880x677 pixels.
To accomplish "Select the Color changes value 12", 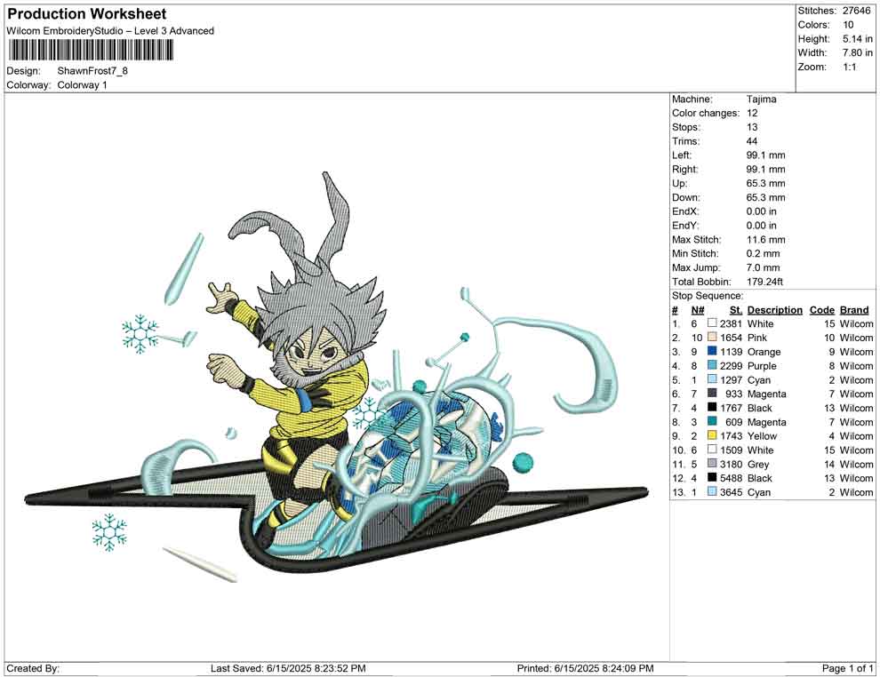I will point(752,113).
